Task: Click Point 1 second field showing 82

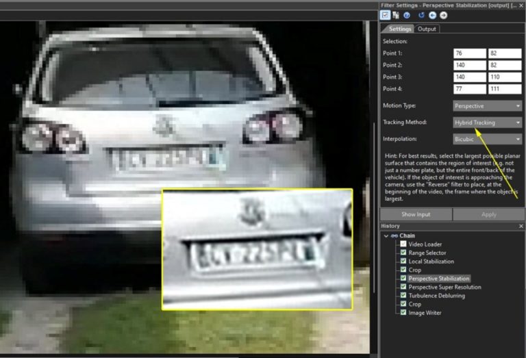Action: 505,53
